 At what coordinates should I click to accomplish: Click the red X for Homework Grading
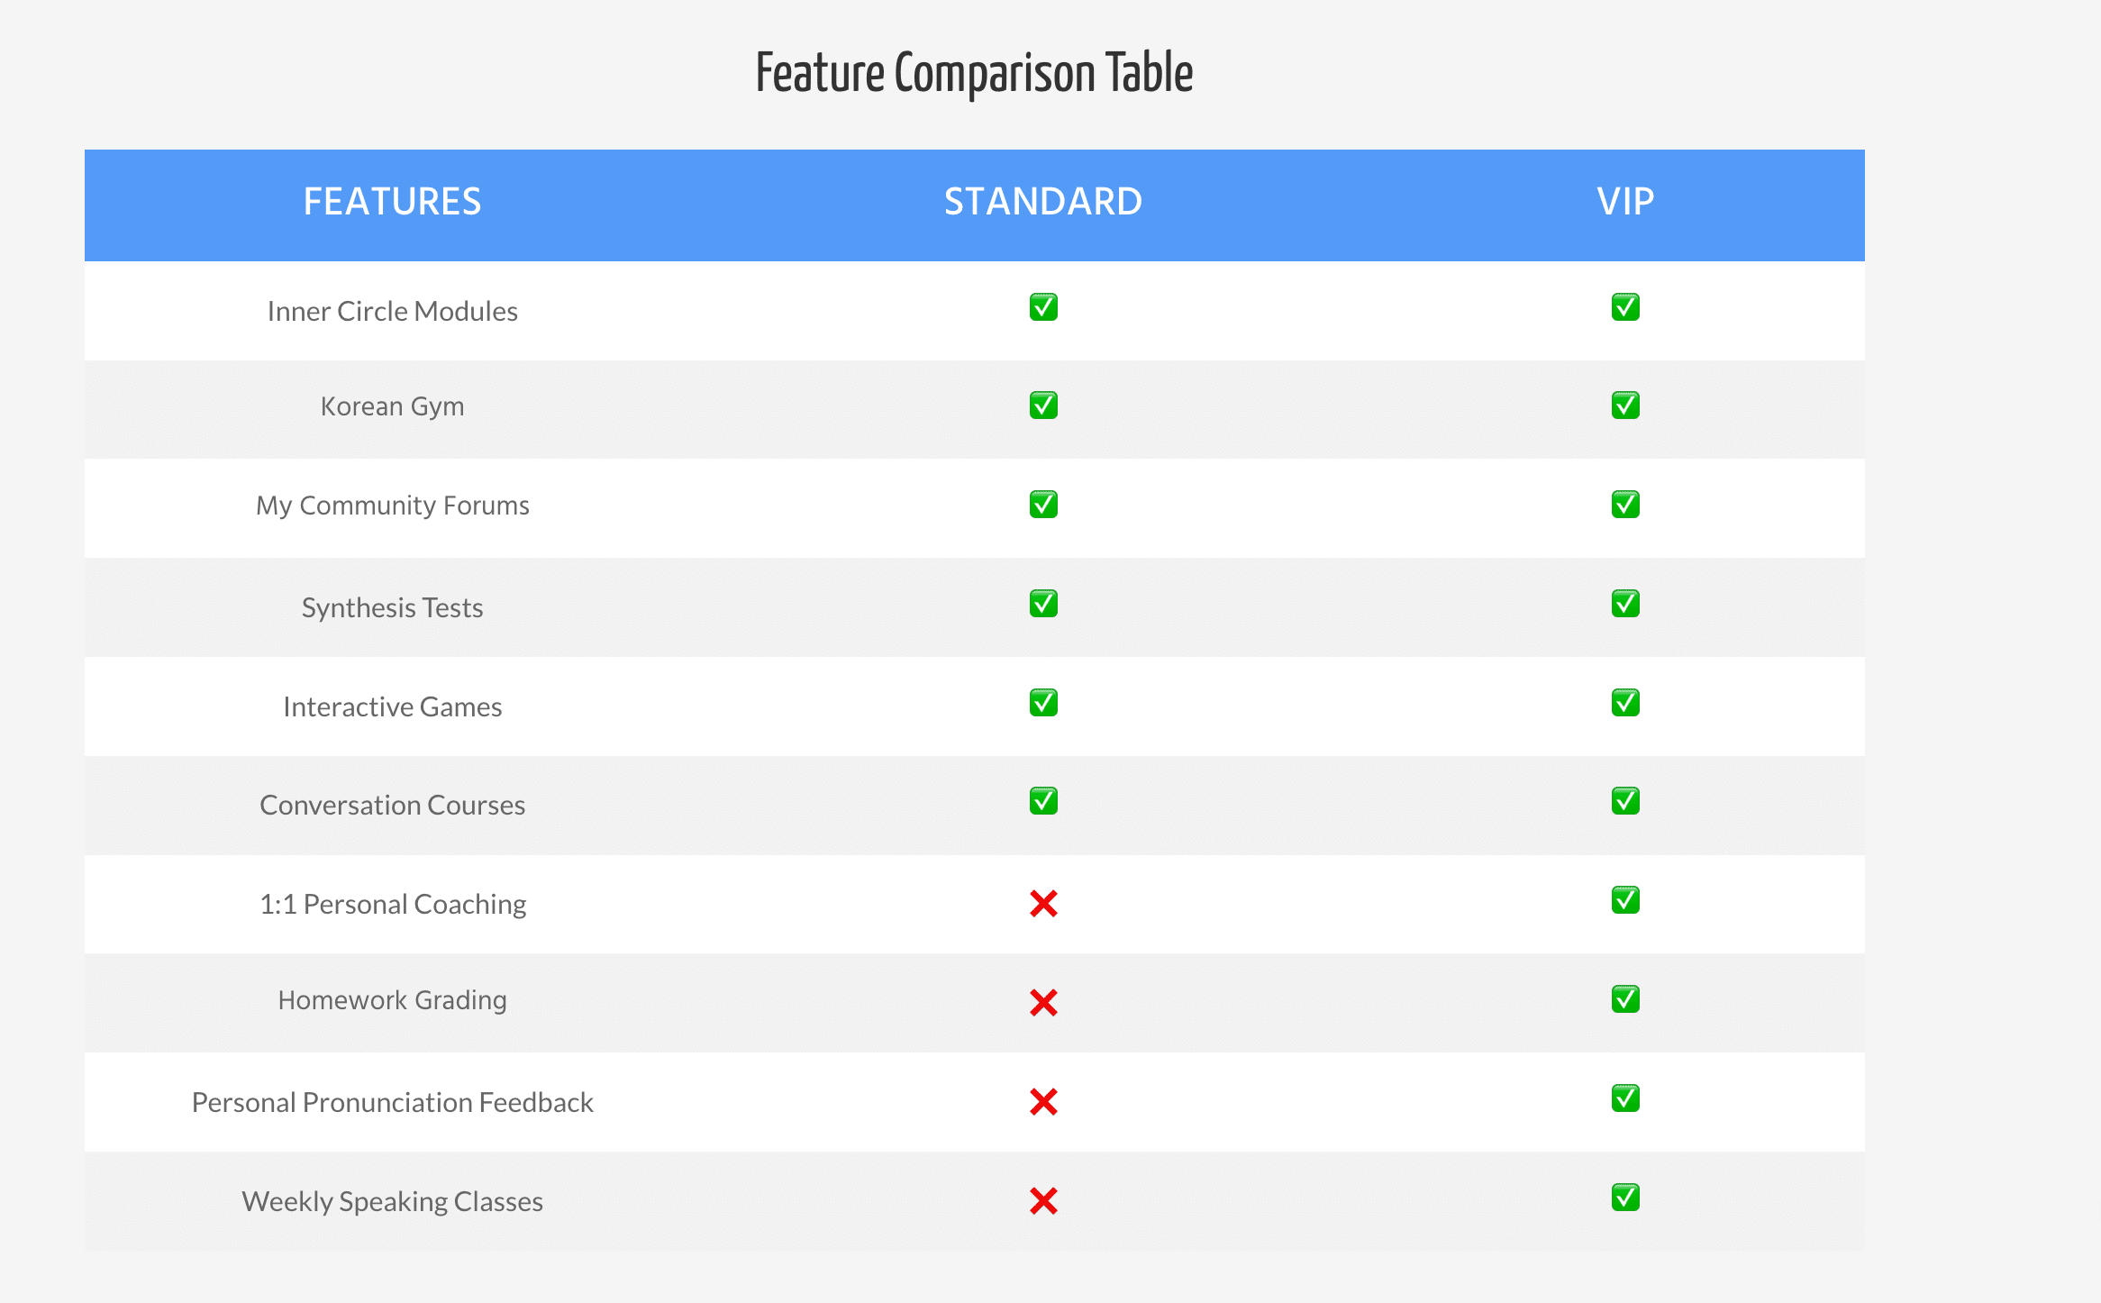[x=1043, y=1003]
